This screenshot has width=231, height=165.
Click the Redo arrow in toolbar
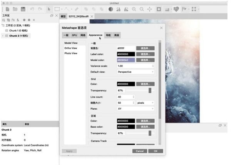coord(40,9)
